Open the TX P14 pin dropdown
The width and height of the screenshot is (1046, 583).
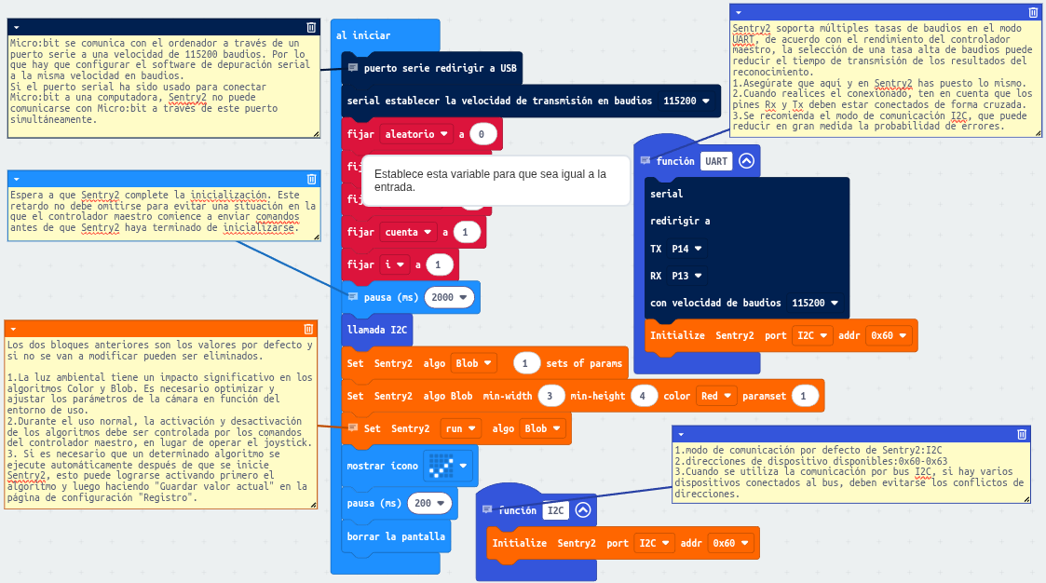pyautogui.click(x=687, y=249)
